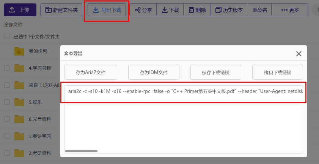Click the share icon next to 分享
This screenshot has width=319, height=164.
pyautogui.click(x=138, y=10)
